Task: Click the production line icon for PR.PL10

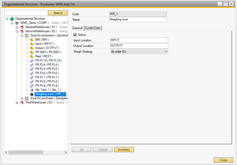Action: [x=32, y=61]
